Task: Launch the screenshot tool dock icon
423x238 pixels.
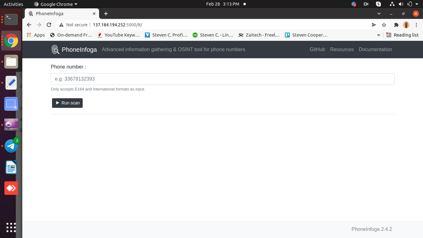Action: click(x=11, y=104)
